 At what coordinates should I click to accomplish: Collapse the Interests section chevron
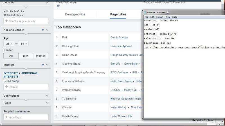(x=47, y=65)
